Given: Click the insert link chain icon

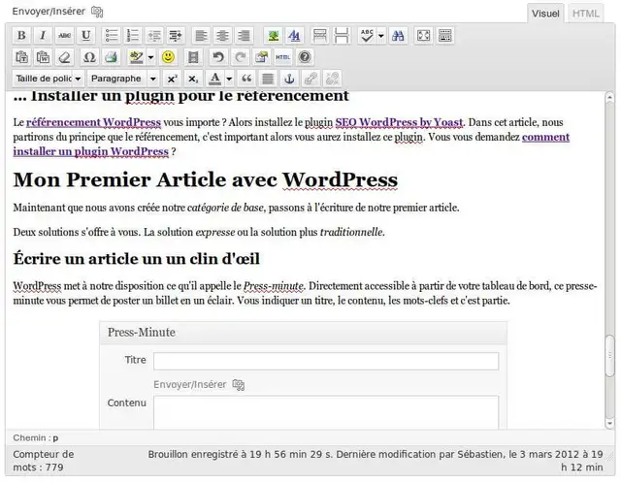Looking at the screenshot, I should (x=310, y=79).
